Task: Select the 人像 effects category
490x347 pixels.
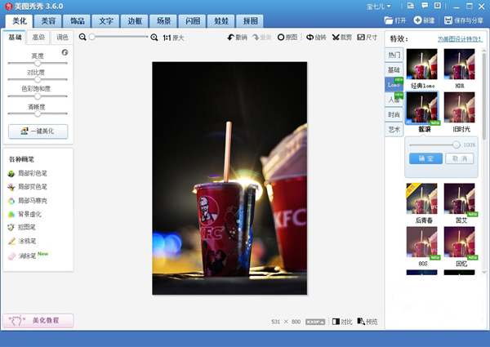Action: tap(394, 100)
